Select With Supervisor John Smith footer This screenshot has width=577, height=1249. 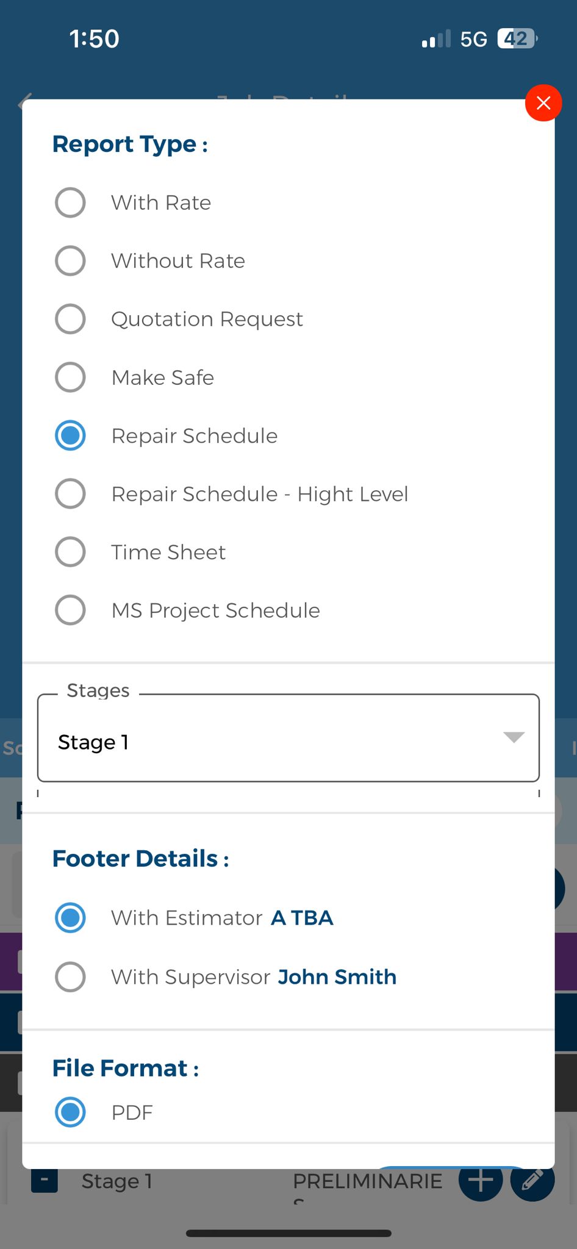coord(71,977)
